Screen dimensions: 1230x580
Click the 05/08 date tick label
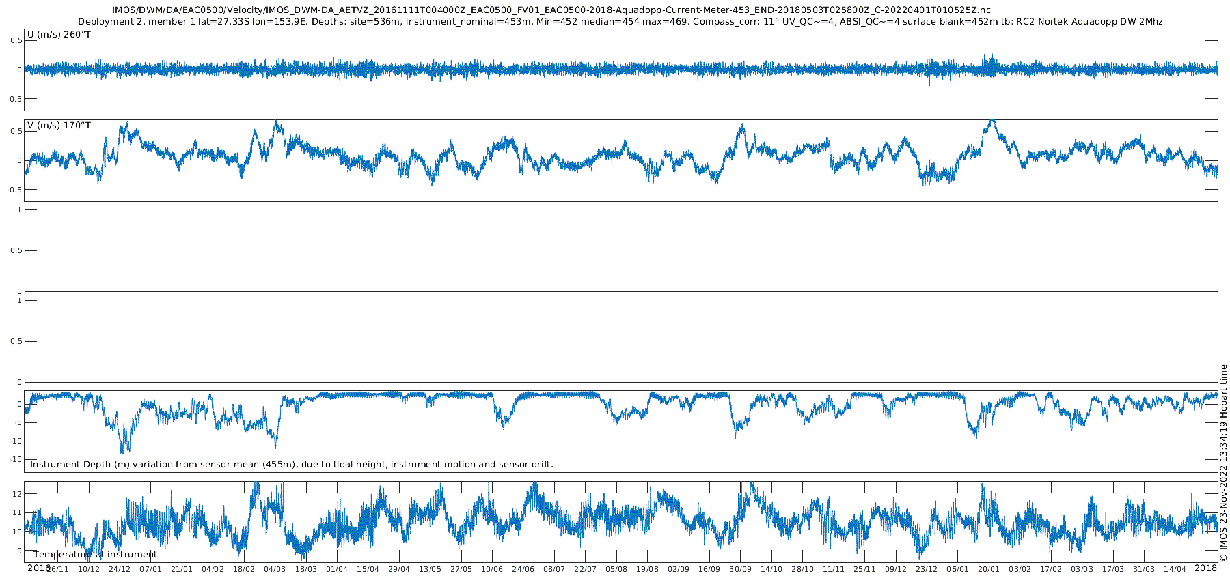[x=616, y=569]
